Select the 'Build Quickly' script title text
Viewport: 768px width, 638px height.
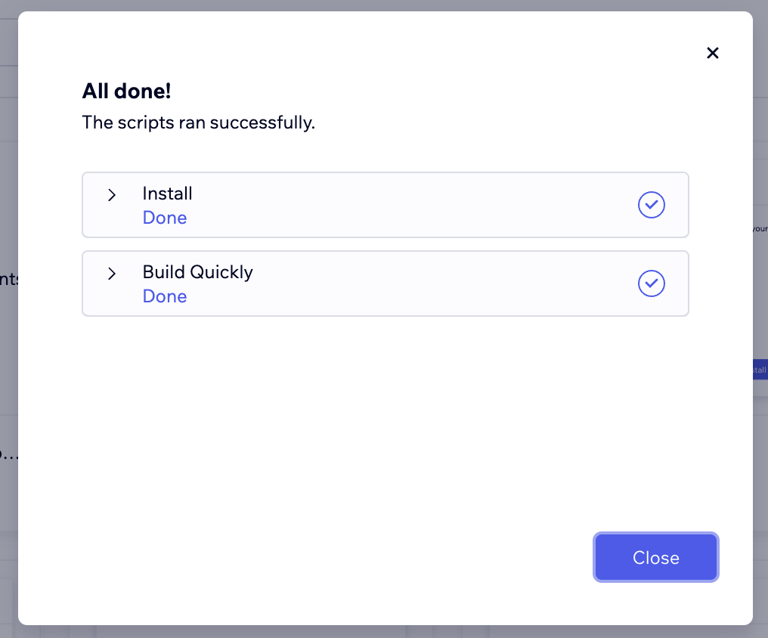click(x=198, y=272)
